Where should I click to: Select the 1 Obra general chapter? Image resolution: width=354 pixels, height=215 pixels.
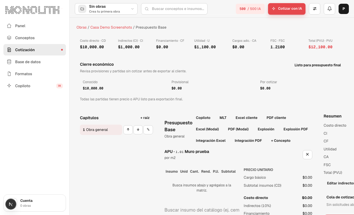(x=101, y=130)
